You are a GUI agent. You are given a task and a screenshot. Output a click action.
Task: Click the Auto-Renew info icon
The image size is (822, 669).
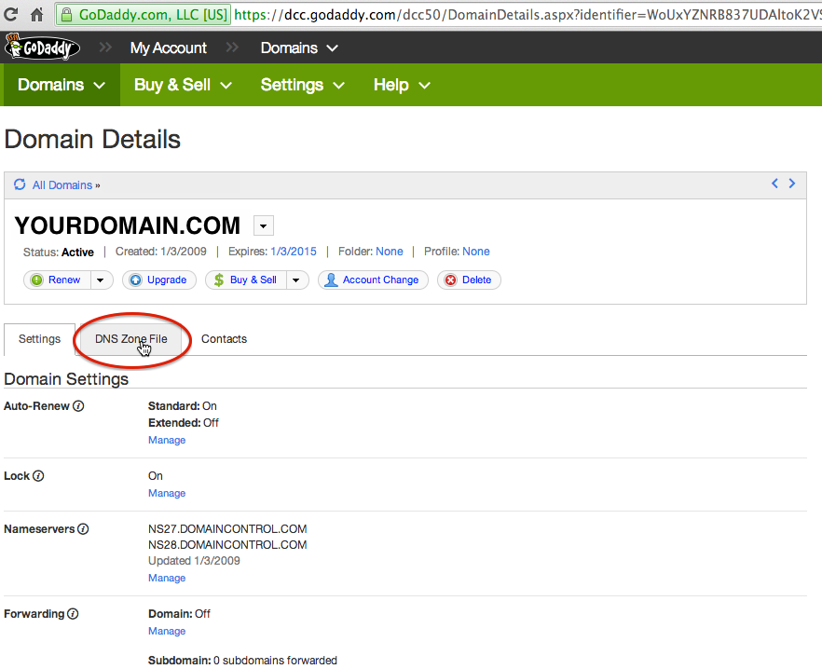(78, 406)
